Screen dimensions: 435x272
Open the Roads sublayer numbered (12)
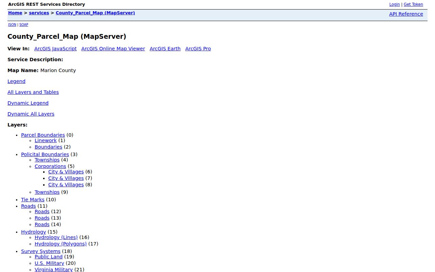(x=42, y=211)
